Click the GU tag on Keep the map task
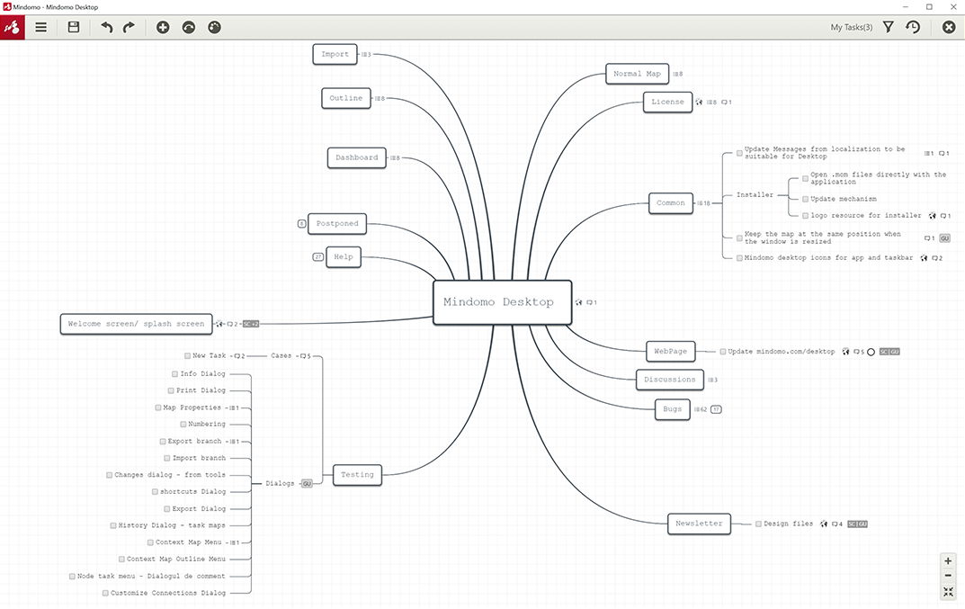Image resolution: width=965 pixels, height=609 pixels. 944,238
